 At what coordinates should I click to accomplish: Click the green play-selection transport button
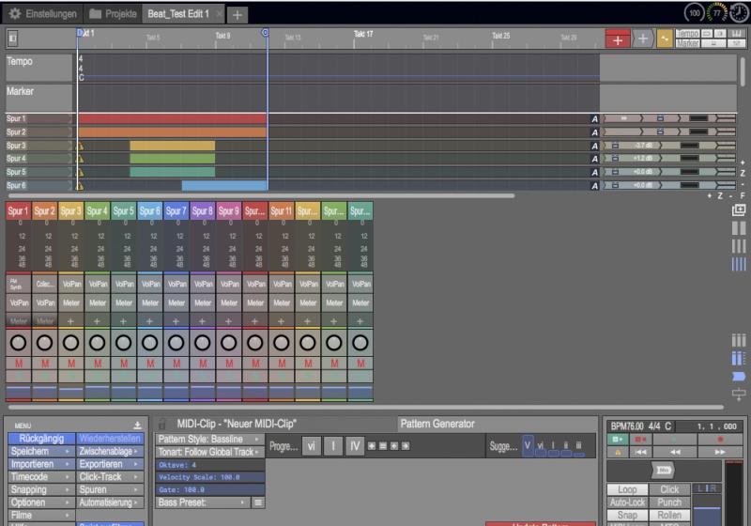pos(618,440)
